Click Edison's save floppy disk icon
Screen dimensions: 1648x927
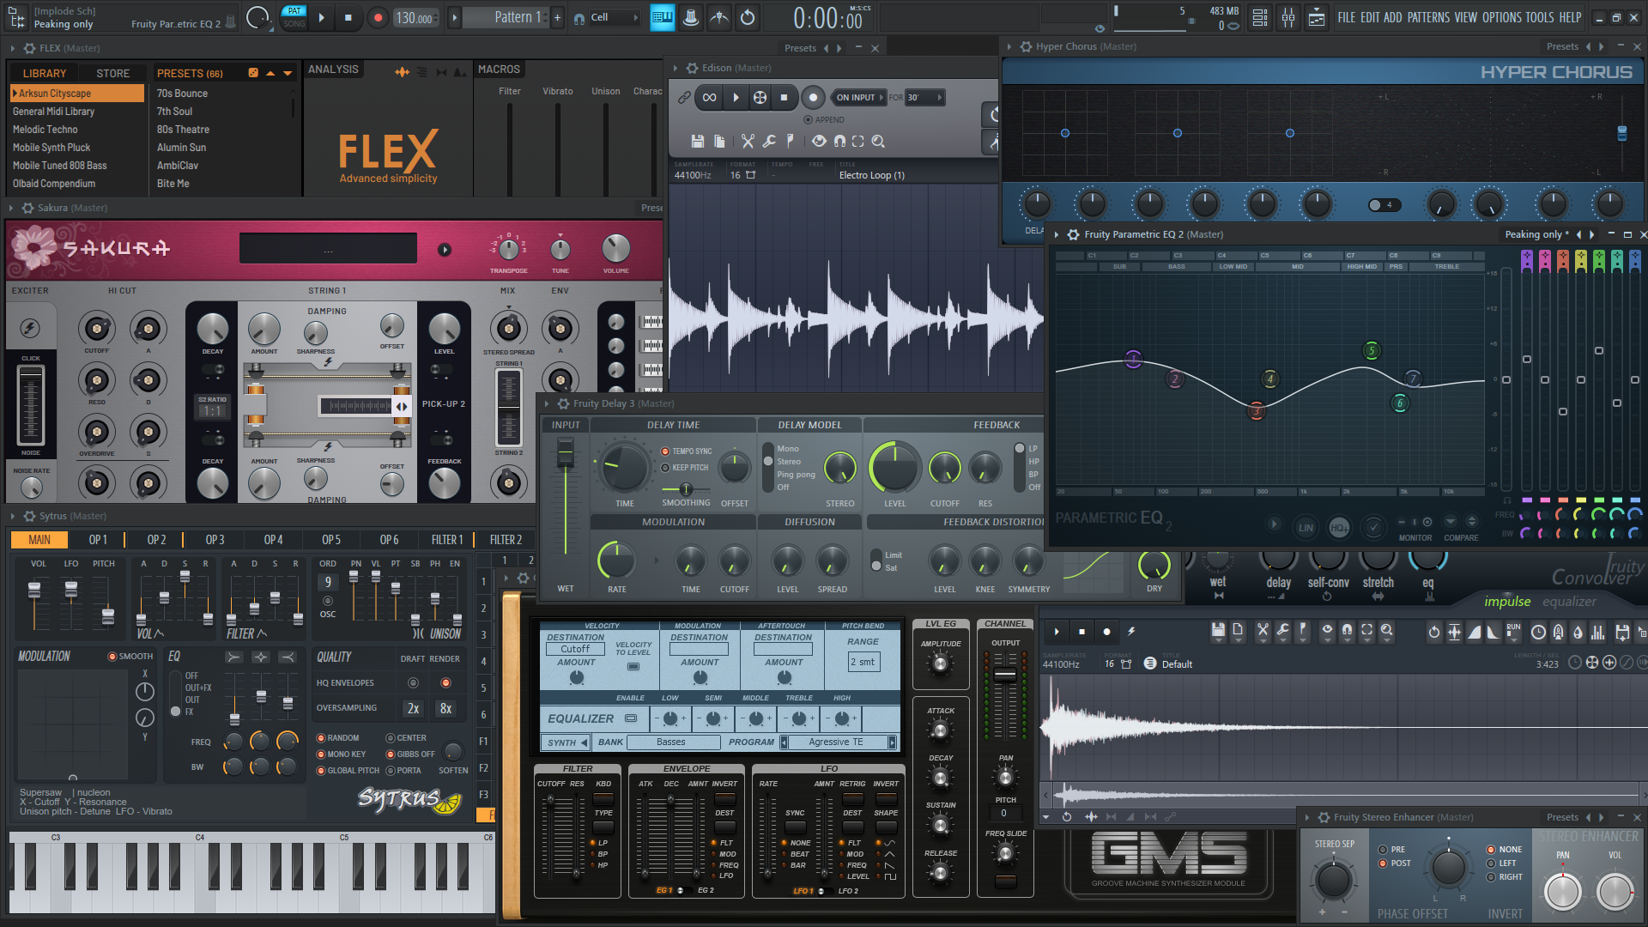click(698, 141)
